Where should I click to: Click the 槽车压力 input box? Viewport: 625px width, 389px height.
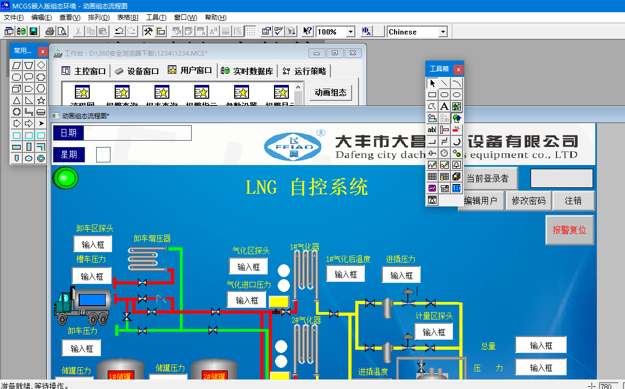(x=92, y=276)
